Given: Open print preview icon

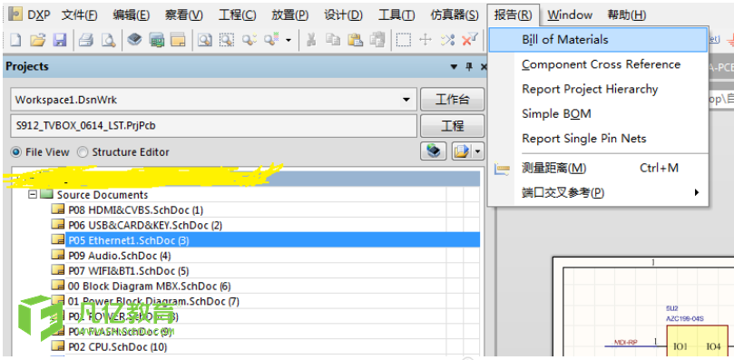Looking at the screenshot, I should [109, 40].
